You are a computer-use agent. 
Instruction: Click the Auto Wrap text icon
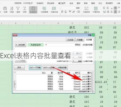(x=86, y=9)
